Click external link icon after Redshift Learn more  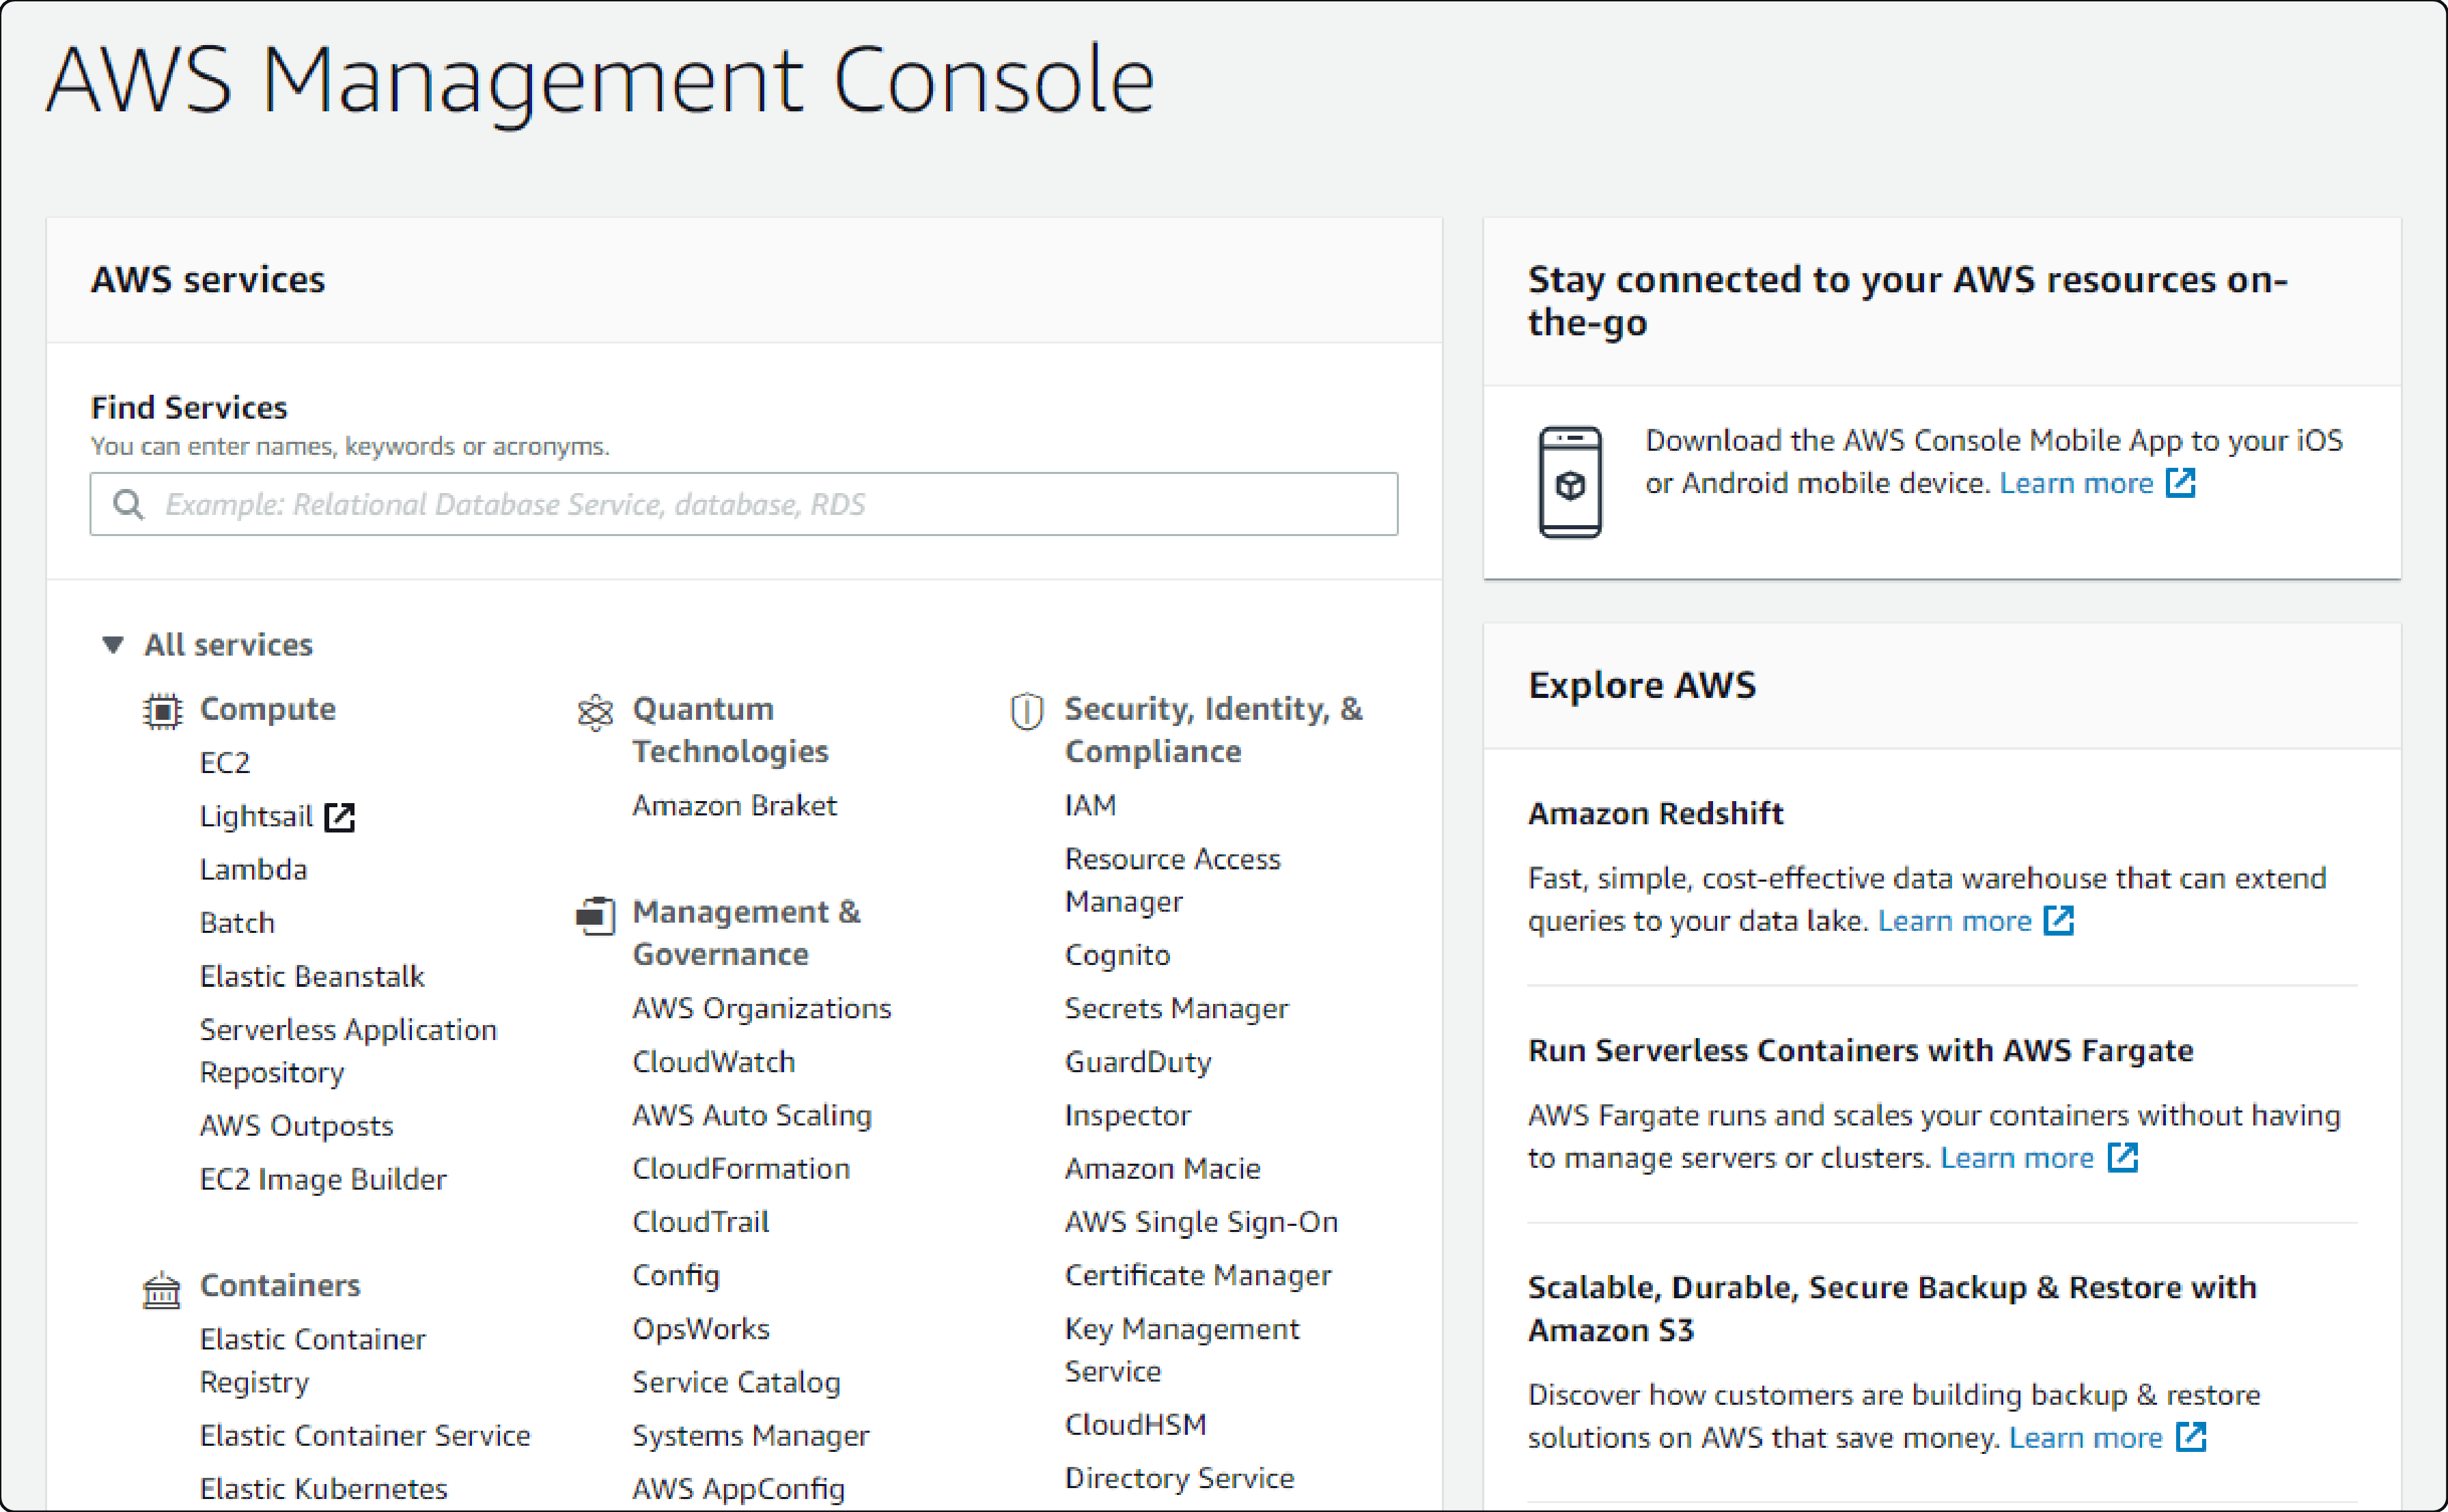click(x=2059, y=920)
